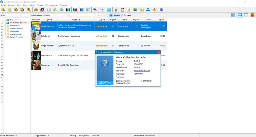The image size is (256, 137).
Task: Click the album details preview icon
Action: click(x=88, y=10)
